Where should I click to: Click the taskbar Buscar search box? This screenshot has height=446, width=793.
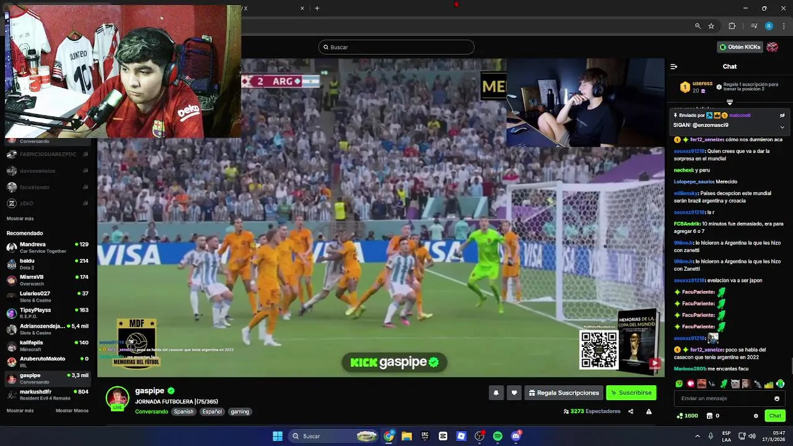pyautogui.click(x=334, y=436)
